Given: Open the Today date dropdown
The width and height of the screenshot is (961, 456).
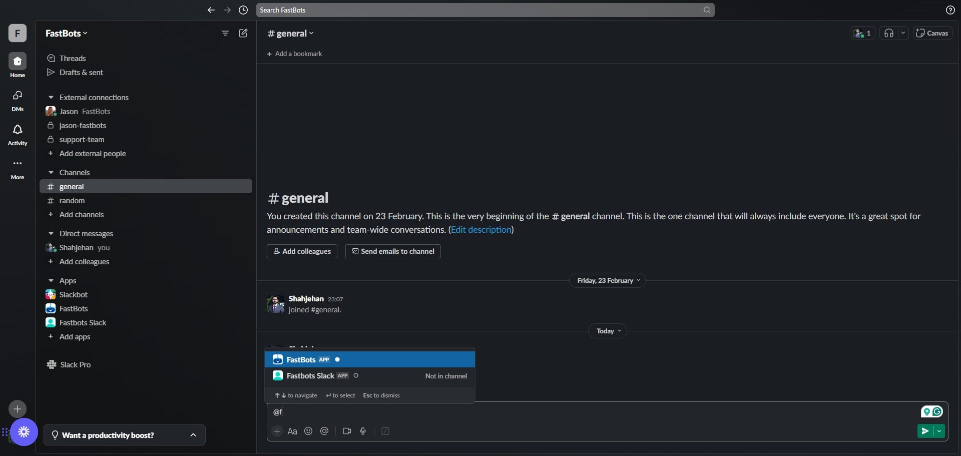Looking at the screenshot, I should pyautogui.click(x=608, y=331).
